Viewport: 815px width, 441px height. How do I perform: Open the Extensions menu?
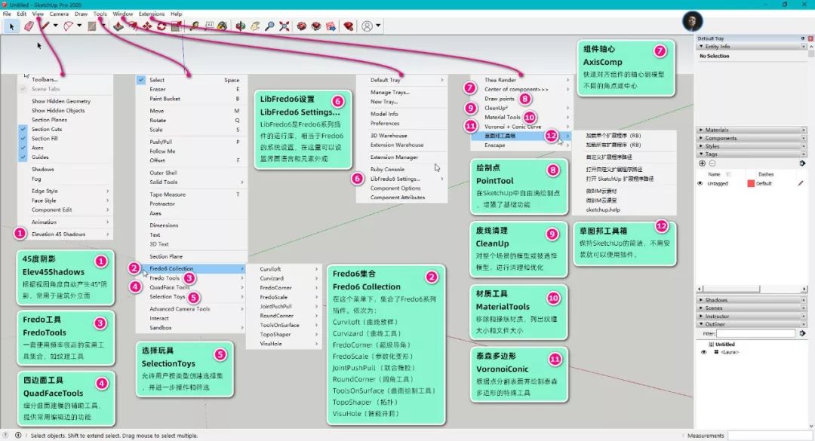tap(151, 14)
